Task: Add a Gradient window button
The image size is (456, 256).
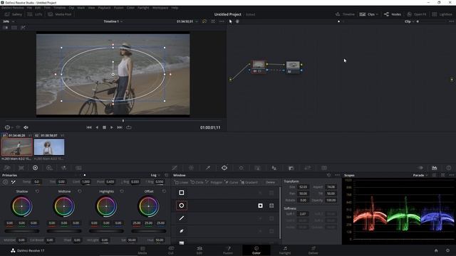Action: (x=249, y=182)
